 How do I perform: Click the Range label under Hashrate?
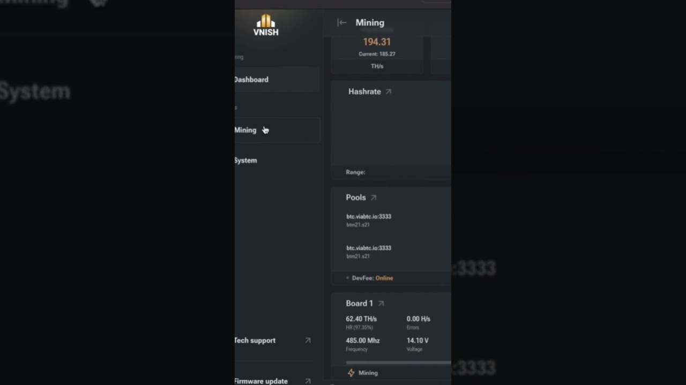pos(355,172)
